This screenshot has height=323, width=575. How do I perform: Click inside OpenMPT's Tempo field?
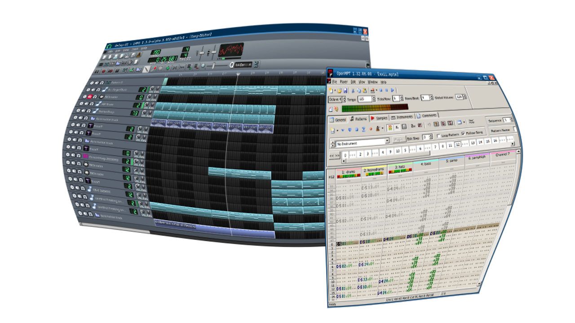coord(365,99)
